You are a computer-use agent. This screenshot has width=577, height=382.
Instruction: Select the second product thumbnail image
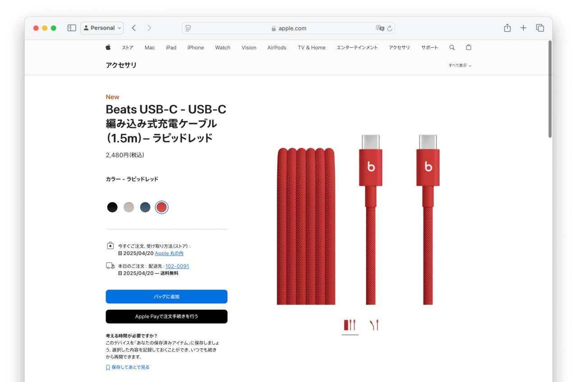[x=374, y=325]
